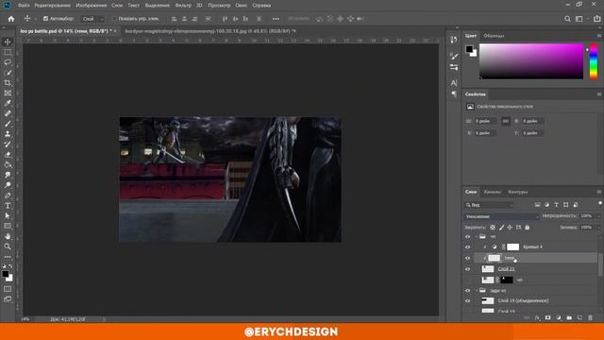
Task: Open the Изображение menu
Action: click(x=92, y=6)
